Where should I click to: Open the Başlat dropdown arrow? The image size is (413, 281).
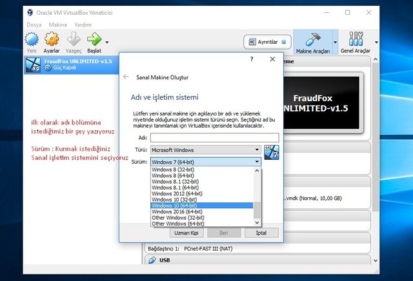click(107, 42)
